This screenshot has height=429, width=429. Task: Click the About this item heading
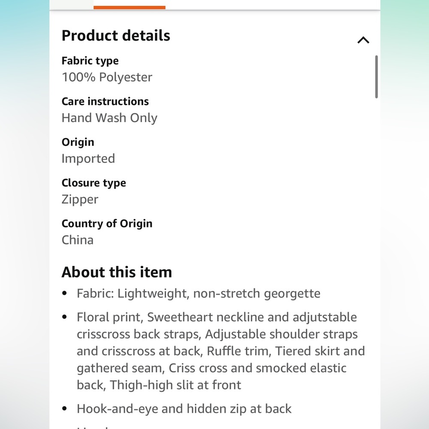(x=117, y=272)
